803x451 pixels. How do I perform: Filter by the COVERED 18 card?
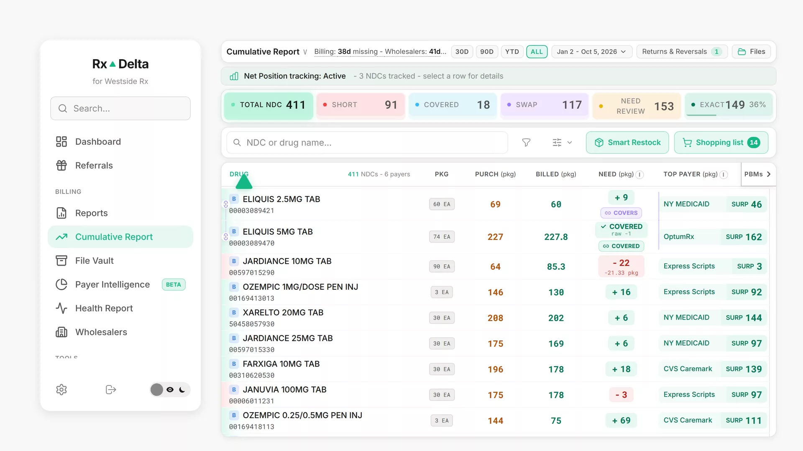[x=453, y=105]
